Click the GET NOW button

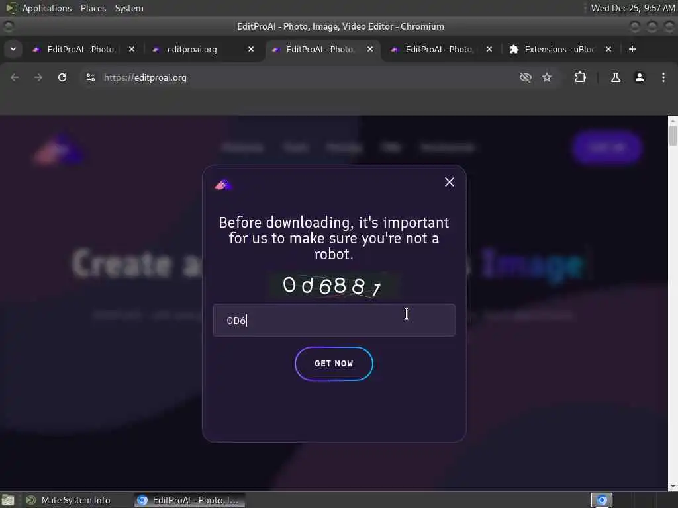[334, 364]
